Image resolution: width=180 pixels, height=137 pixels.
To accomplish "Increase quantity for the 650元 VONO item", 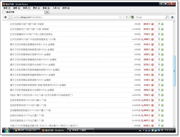I will point(162,125).
